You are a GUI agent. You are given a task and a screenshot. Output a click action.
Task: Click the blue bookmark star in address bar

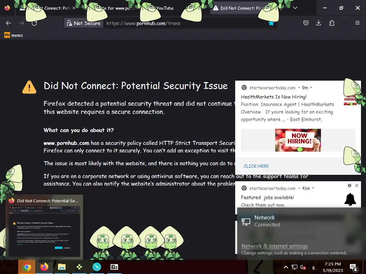(x=271, y=23)
